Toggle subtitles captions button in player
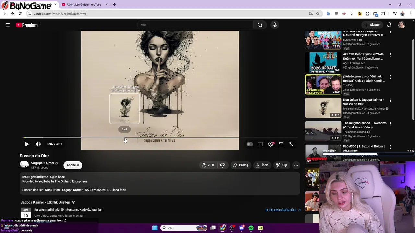 click(x=260, y=144)
